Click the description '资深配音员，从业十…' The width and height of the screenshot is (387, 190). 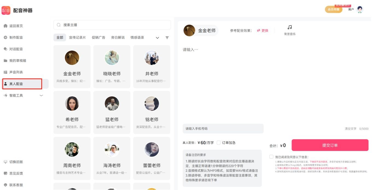click(x=151, y=127)
